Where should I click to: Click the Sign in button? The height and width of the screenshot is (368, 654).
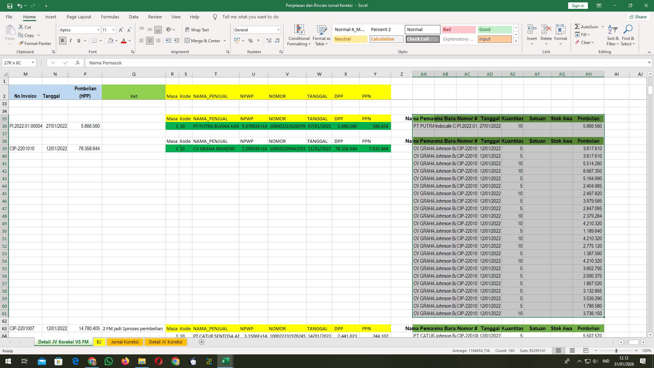click(577, 5)
